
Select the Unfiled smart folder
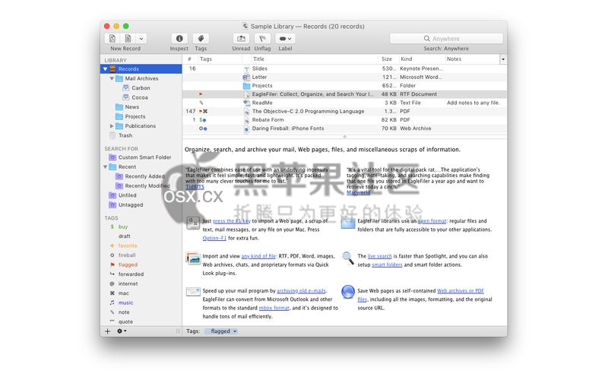tap(127, 195)
